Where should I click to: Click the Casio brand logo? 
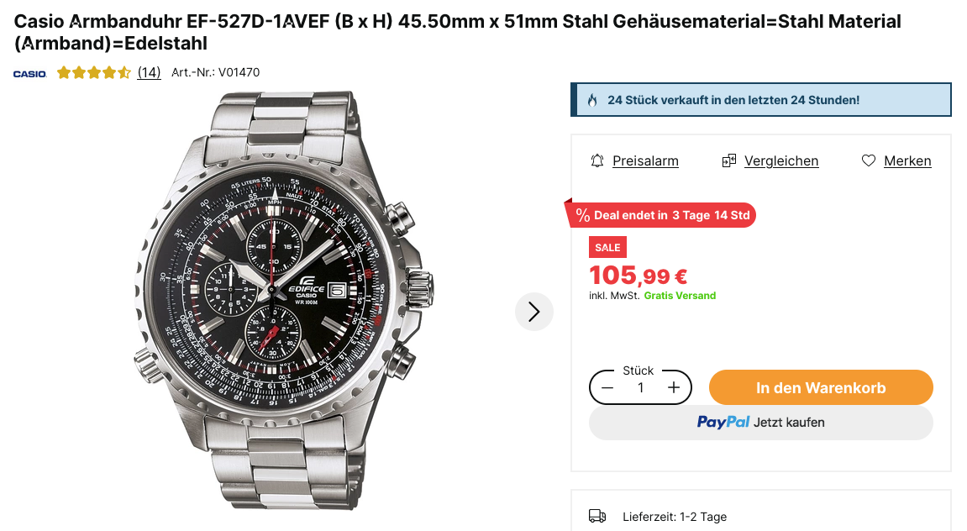coord(29,73)
